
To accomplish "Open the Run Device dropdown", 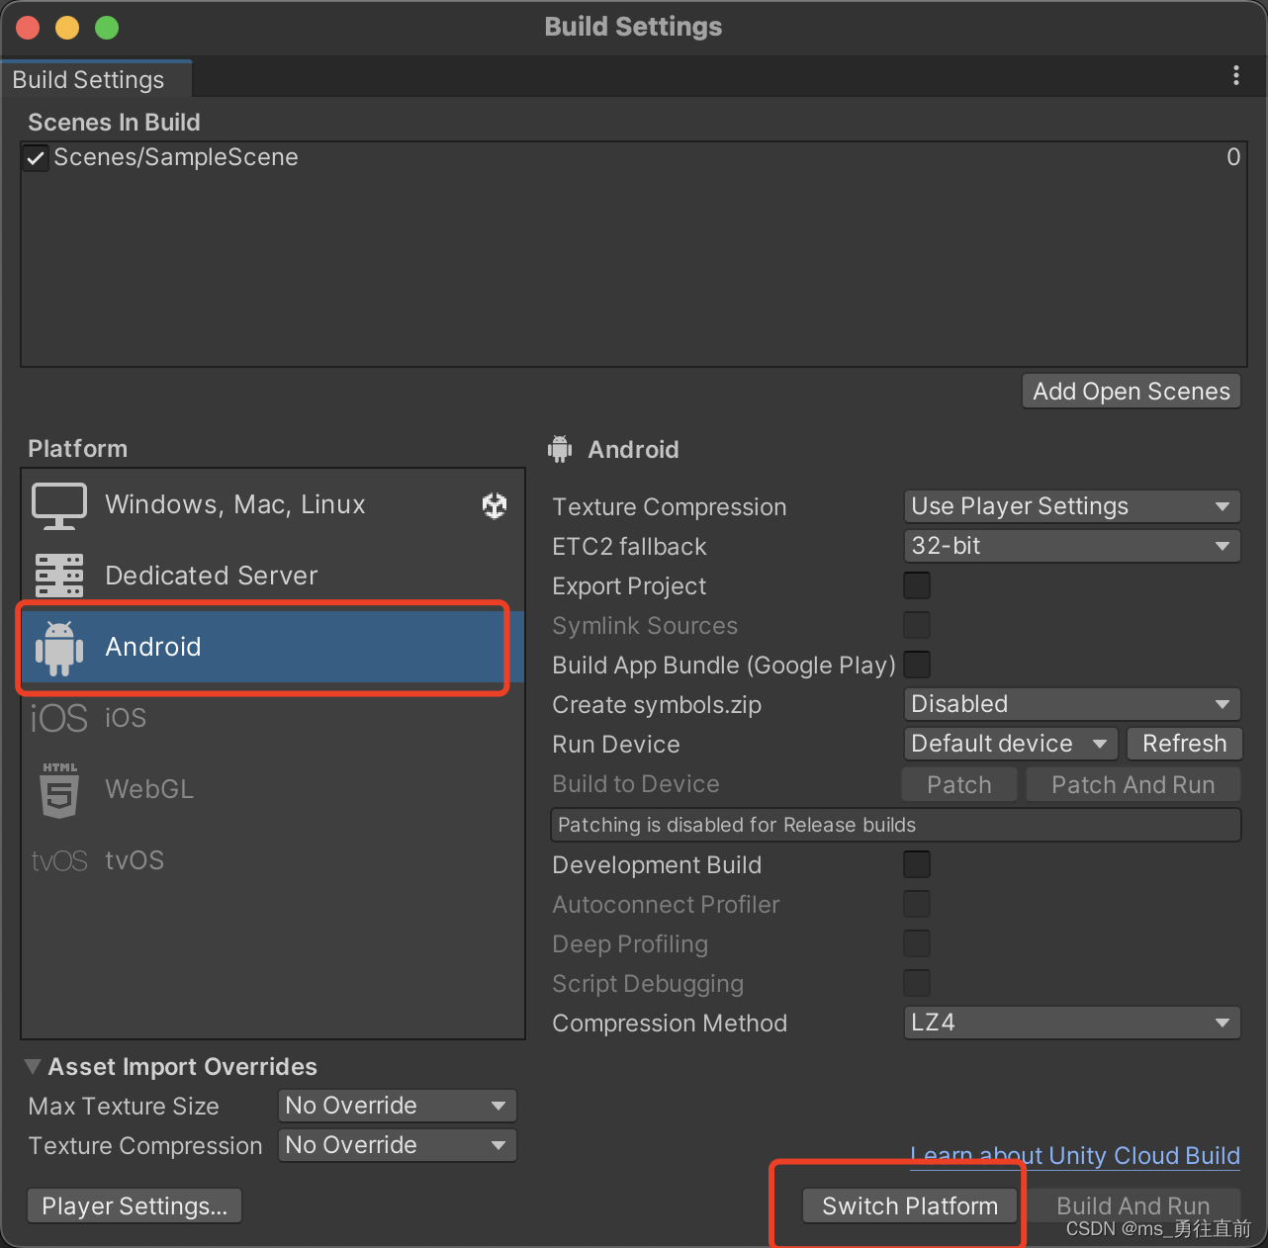I will pyautogui.click(x=1010, y=744).
